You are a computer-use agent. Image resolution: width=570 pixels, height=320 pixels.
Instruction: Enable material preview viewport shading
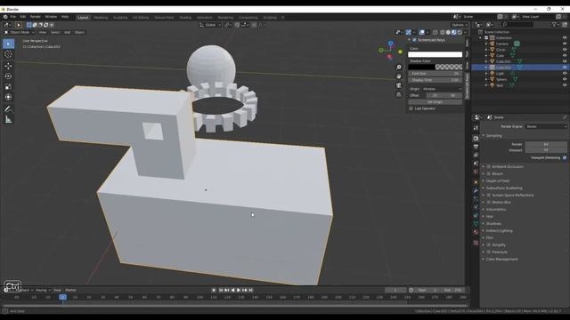[454, 32]
